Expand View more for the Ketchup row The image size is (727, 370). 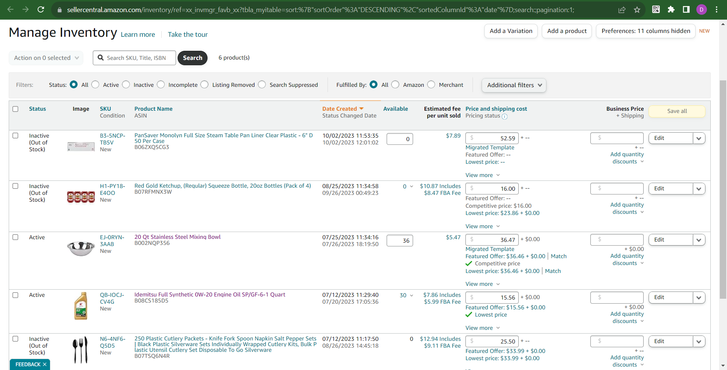click(x=483, y=226)
